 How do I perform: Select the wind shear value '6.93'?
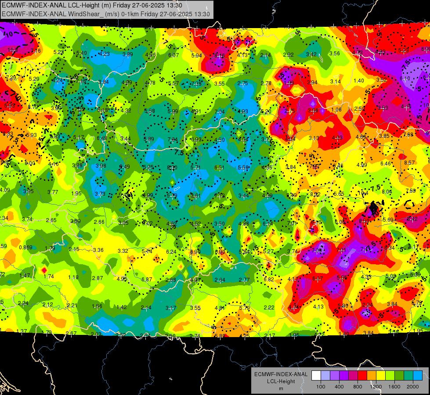(196, 140)
